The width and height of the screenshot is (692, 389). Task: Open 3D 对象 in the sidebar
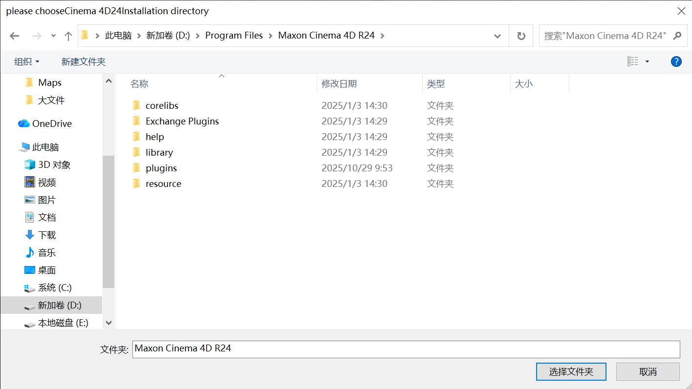(54, 165)
